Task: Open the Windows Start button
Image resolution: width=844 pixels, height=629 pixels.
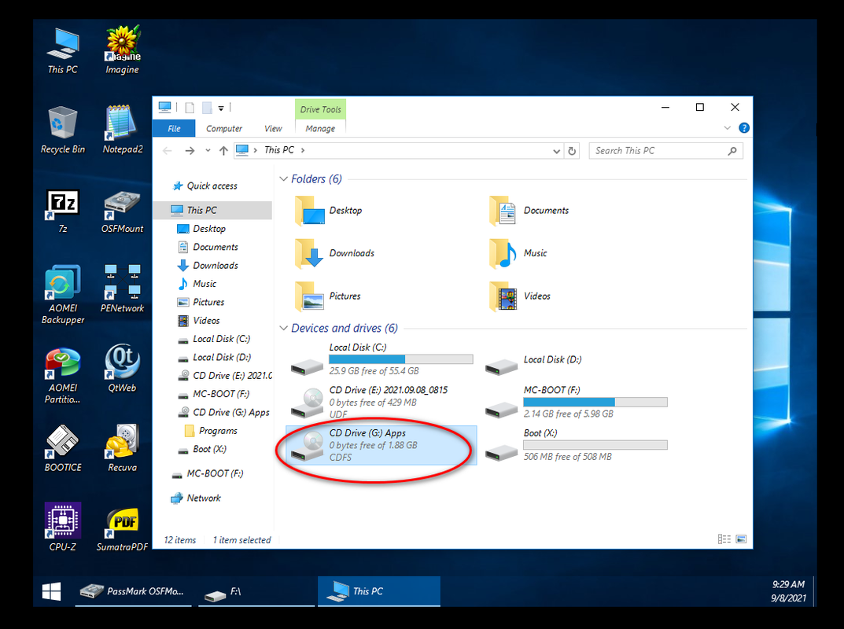Action: point(52,591)
